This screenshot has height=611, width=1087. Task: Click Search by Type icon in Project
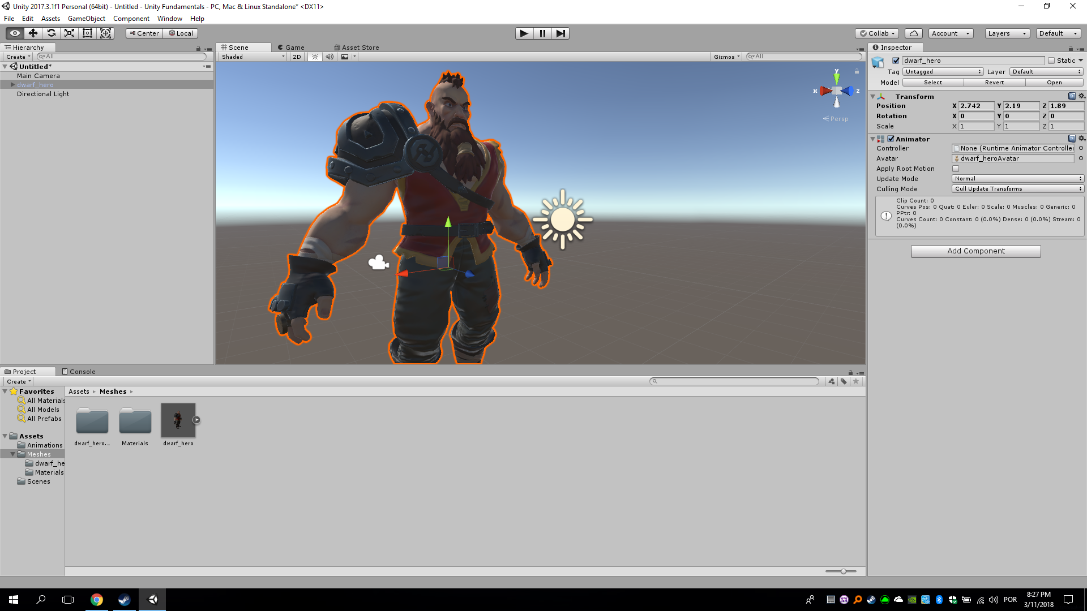click(831, 381)
